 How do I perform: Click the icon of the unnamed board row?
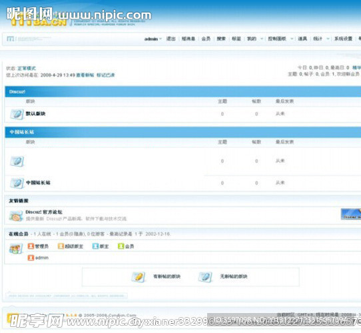point(17,161)
